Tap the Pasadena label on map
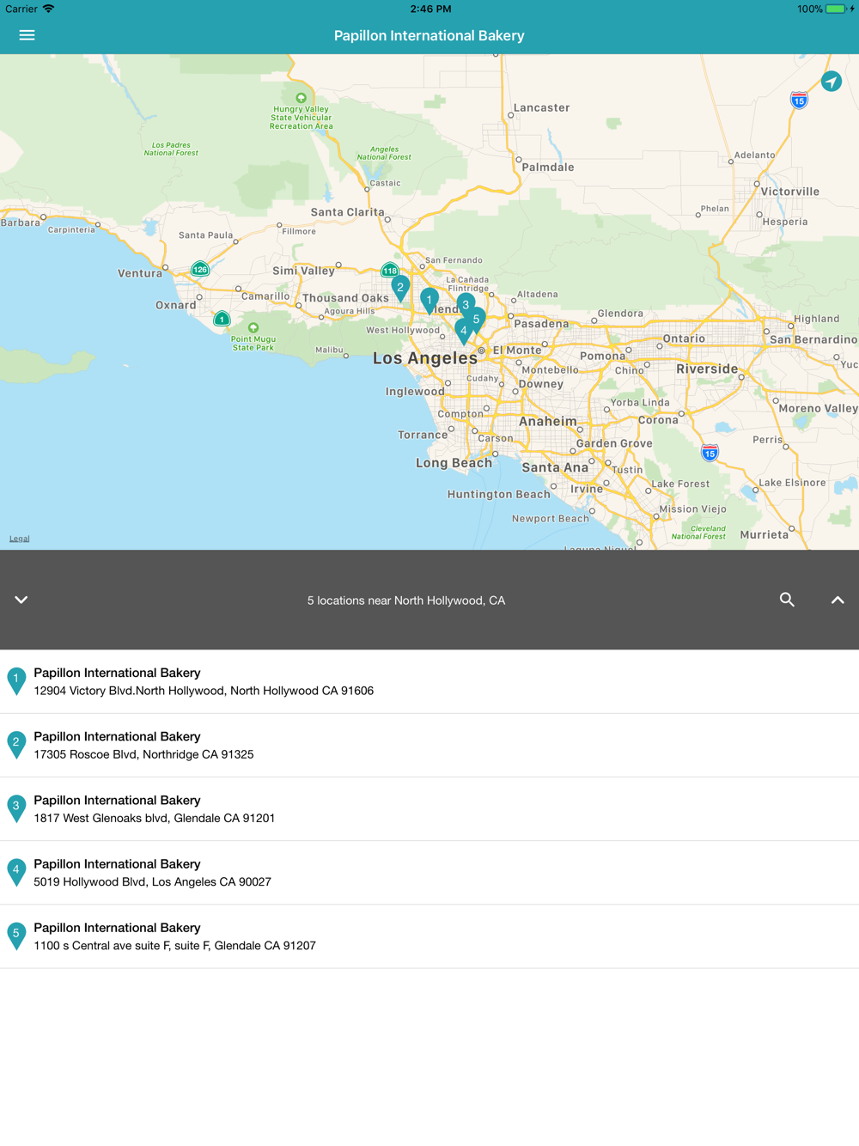859x1146 pixels. (541, 324)
